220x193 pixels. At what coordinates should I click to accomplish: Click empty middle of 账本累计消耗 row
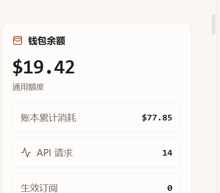[109, 117]
